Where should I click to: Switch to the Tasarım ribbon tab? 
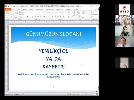click(25, 9)
